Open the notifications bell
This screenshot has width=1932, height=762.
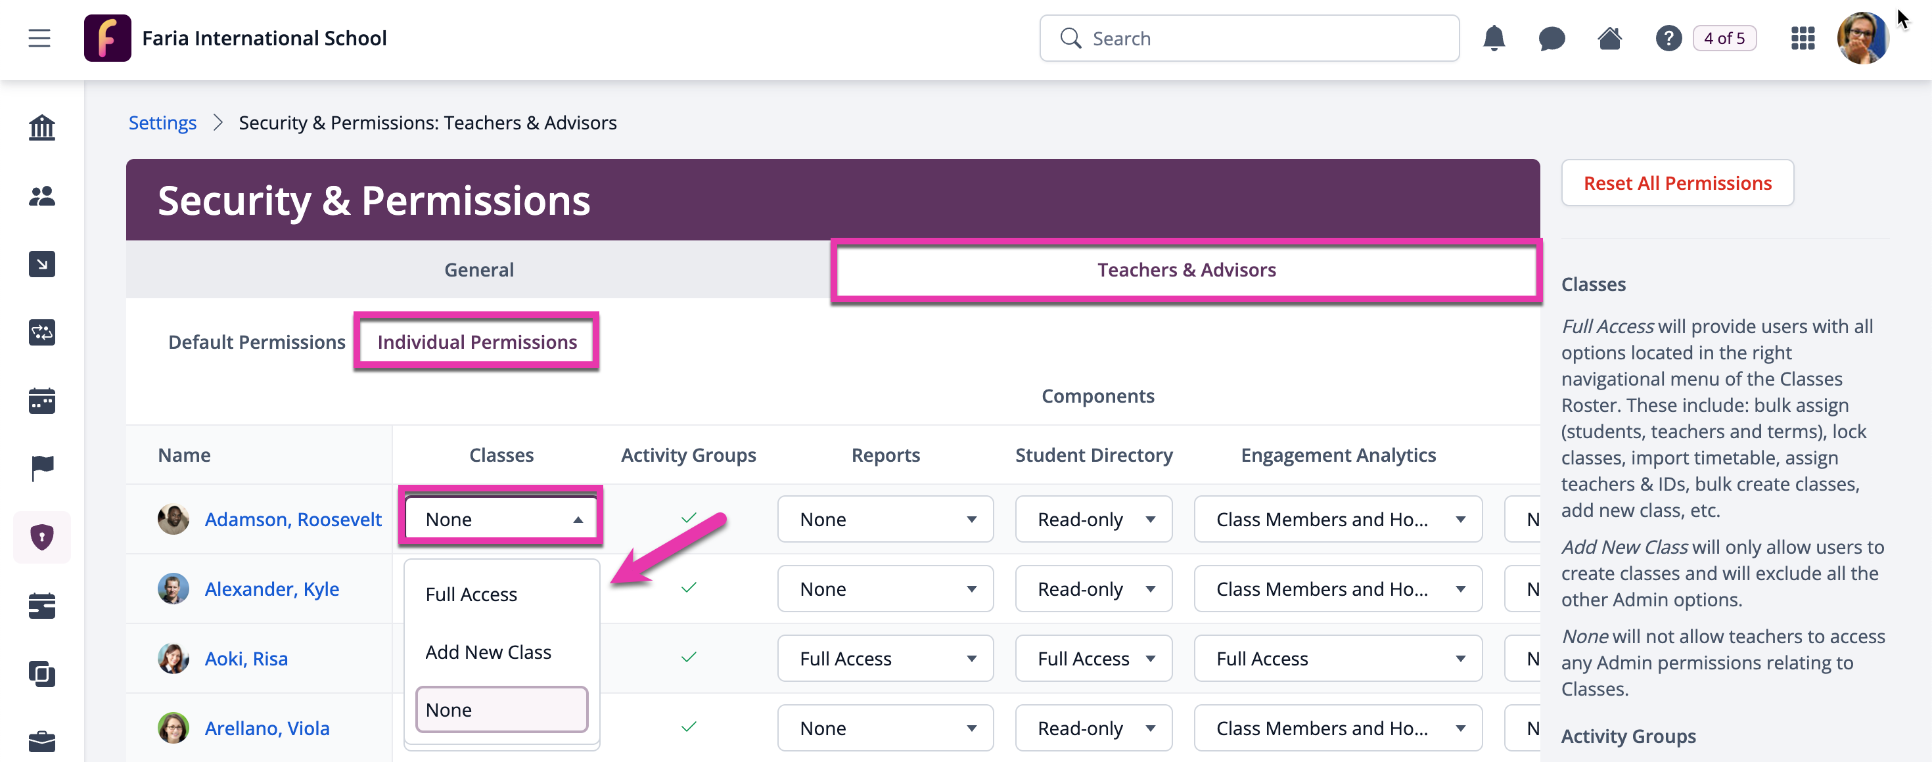(1493, 38)
